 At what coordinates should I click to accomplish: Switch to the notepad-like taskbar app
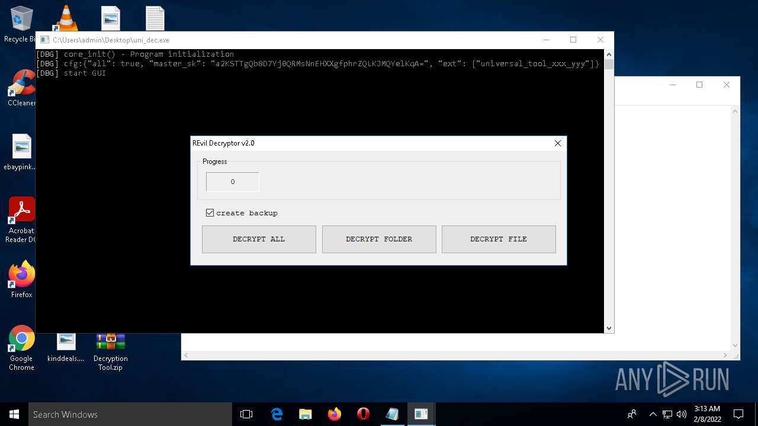click(393, 414)
